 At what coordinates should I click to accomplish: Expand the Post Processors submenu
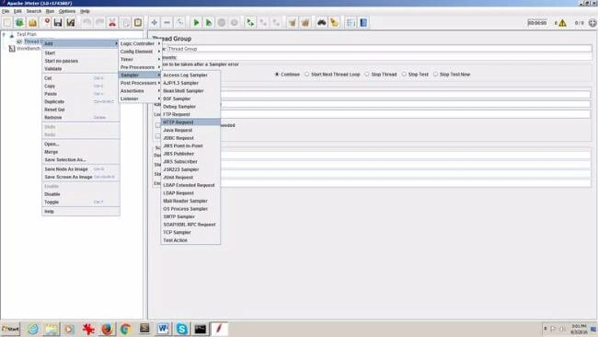click(140, 83)
